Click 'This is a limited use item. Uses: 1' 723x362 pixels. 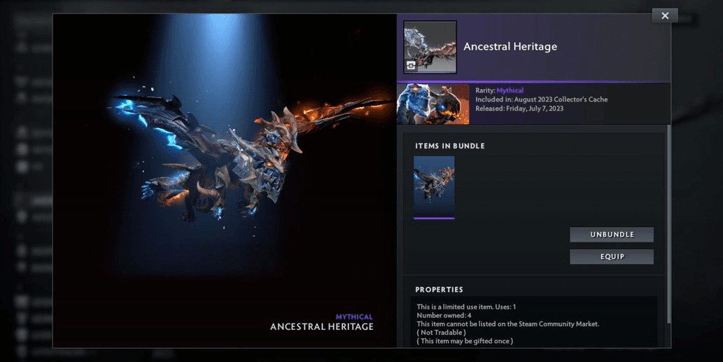pyautogui.click(x=466, y=307)
